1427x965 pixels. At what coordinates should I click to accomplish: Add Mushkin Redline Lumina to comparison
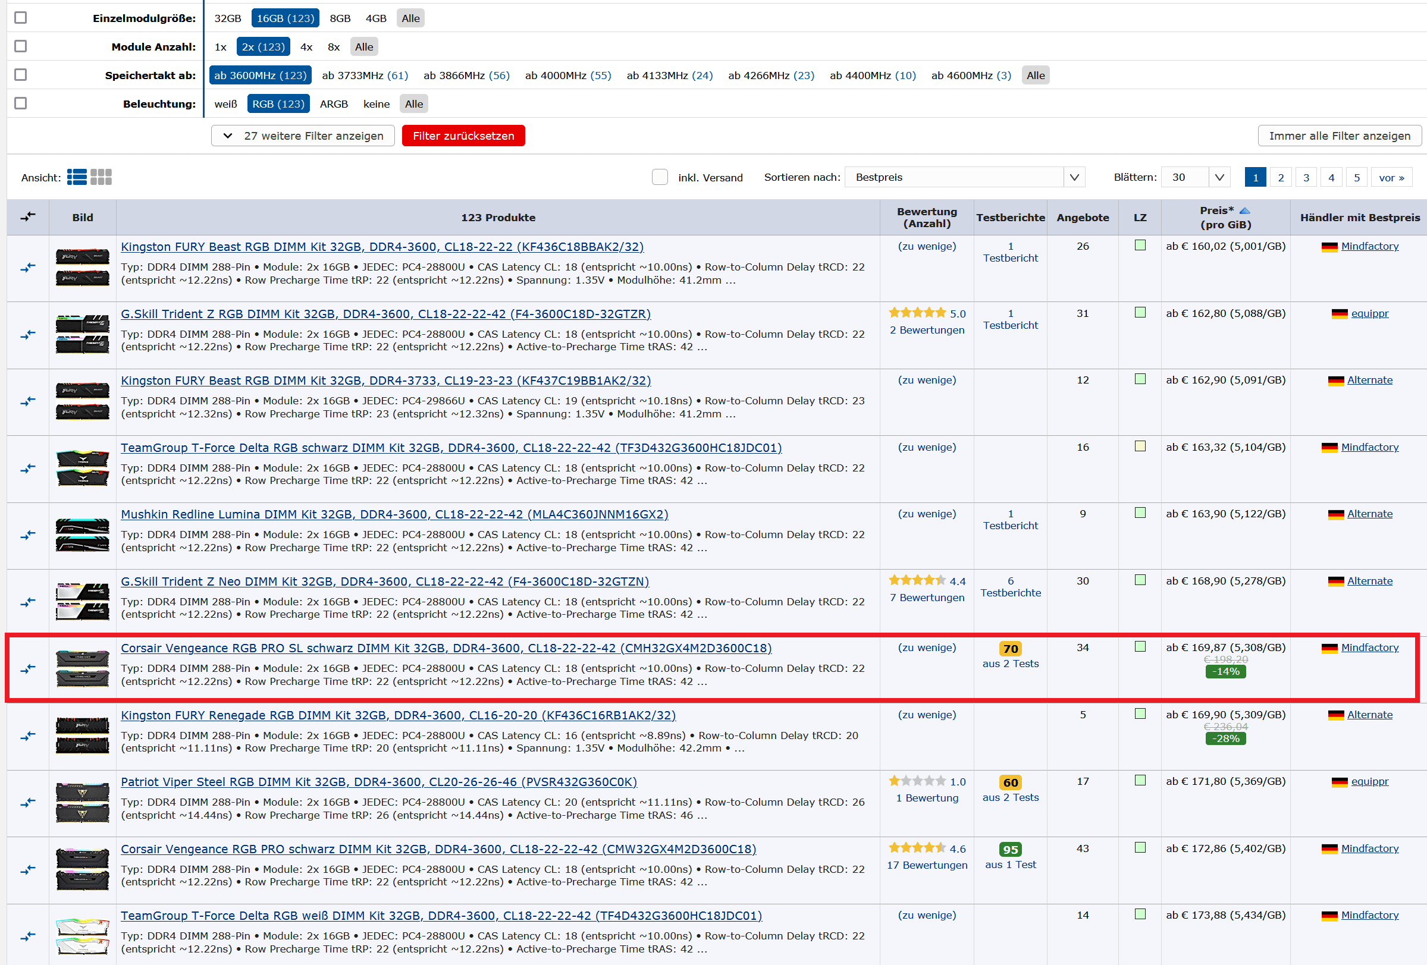point(27,535)
